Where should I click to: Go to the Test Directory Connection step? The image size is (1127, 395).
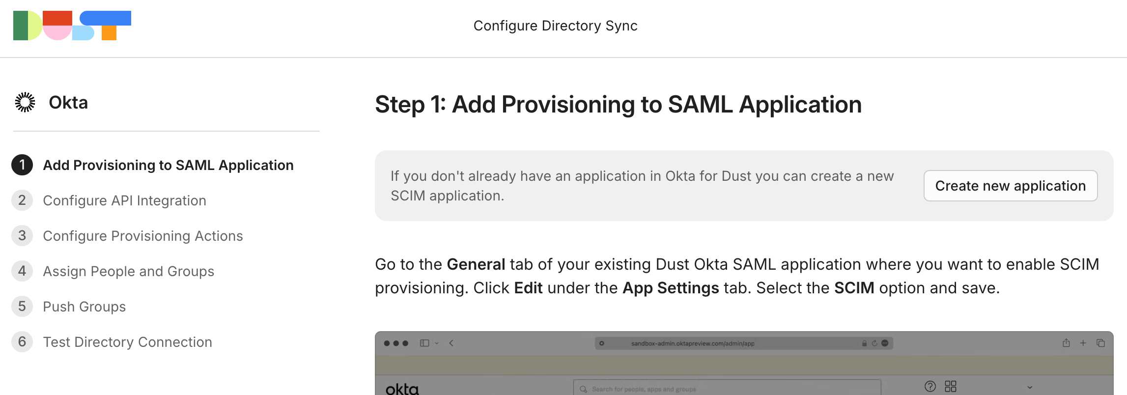128,342
